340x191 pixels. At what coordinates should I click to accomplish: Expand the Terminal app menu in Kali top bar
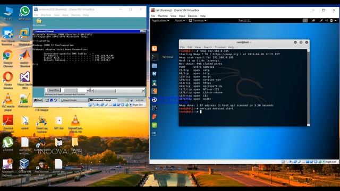pos(198,21)
